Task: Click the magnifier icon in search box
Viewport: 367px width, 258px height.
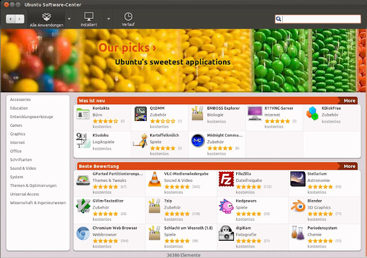Action: (279, 19)
